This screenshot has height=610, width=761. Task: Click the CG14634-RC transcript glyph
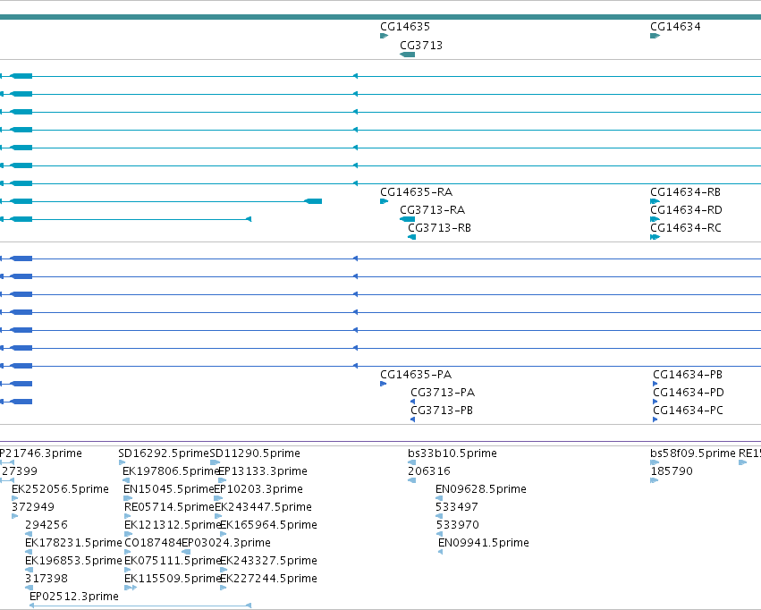point(655,237)
